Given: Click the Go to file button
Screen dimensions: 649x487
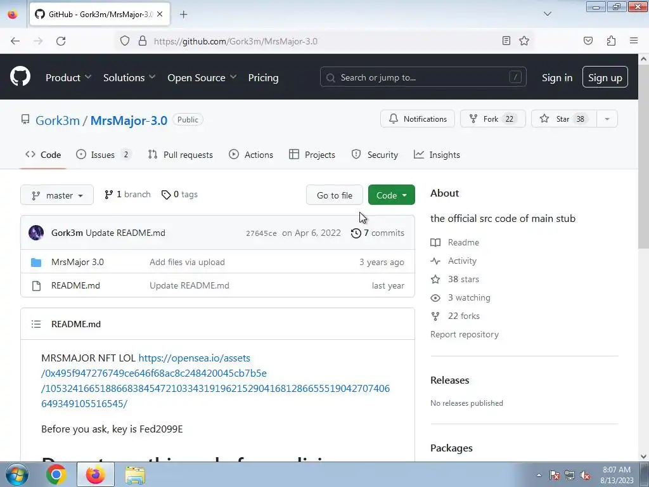Looking at the screenshot, I should (x=335, y=195).
